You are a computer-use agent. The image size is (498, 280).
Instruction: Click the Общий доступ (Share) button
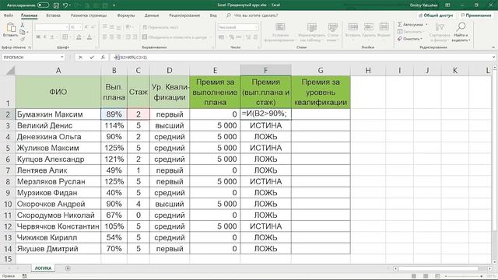(x=436, y=16)
